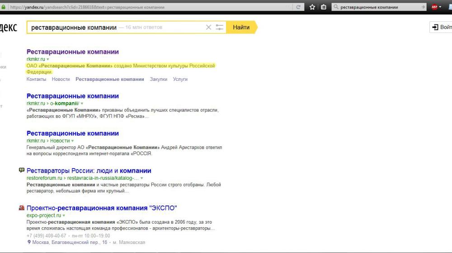The image size is (452, 253).
Task: Expand arrow after rkmkr.ru › Новости
Action: coord(73,141)
